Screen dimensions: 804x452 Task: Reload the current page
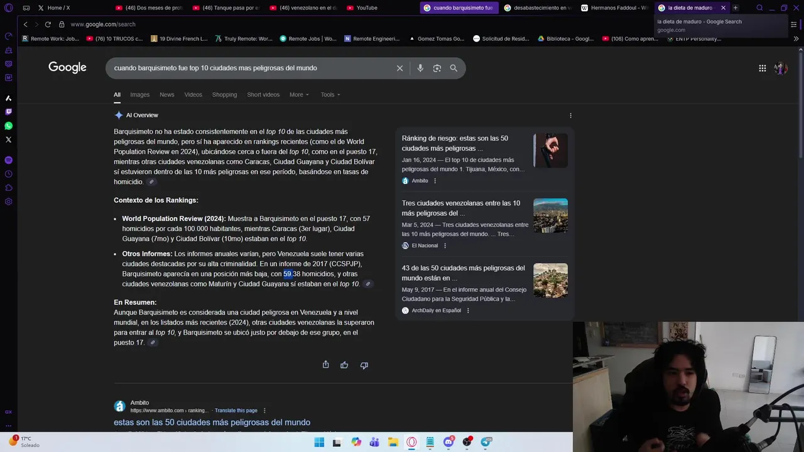point(48,24)
